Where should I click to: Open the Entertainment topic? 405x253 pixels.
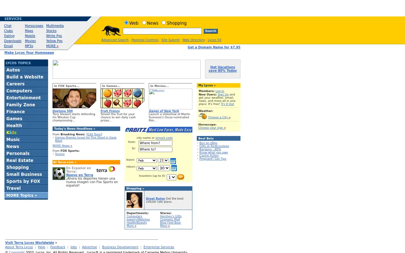[x=26, y=98]
